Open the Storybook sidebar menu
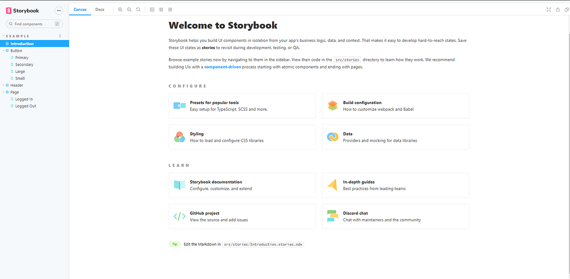 pos(58,10)
